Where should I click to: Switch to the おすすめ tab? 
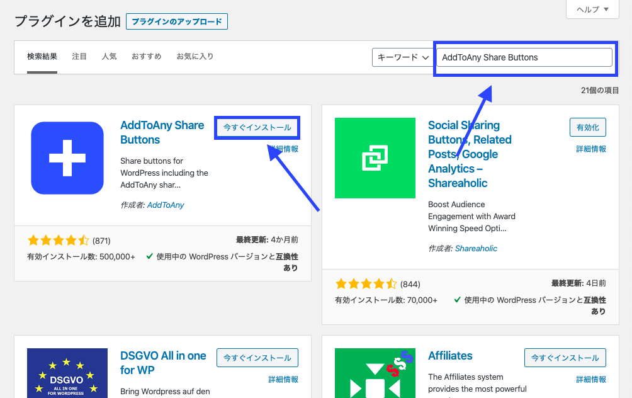point(146,57)
